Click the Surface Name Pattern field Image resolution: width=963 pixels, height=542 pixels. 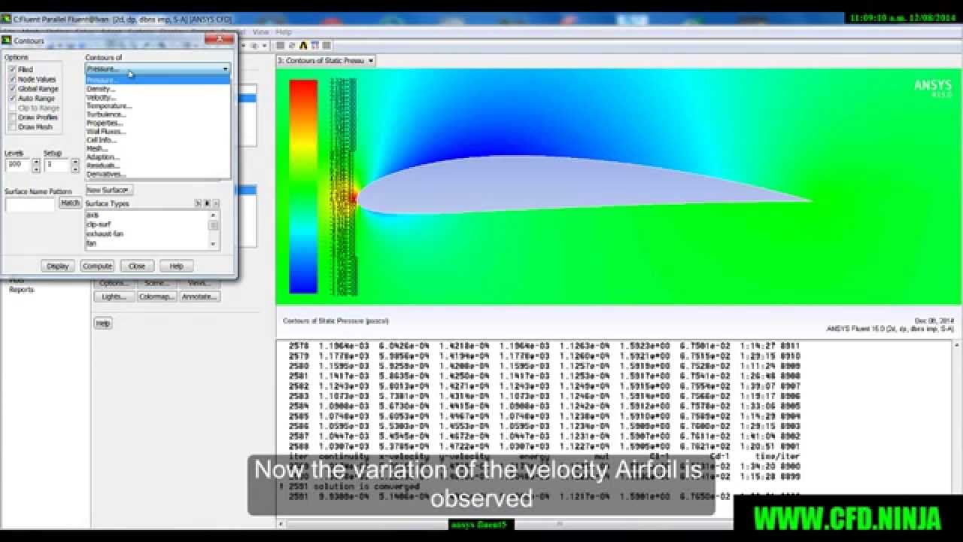coord(30,204)
